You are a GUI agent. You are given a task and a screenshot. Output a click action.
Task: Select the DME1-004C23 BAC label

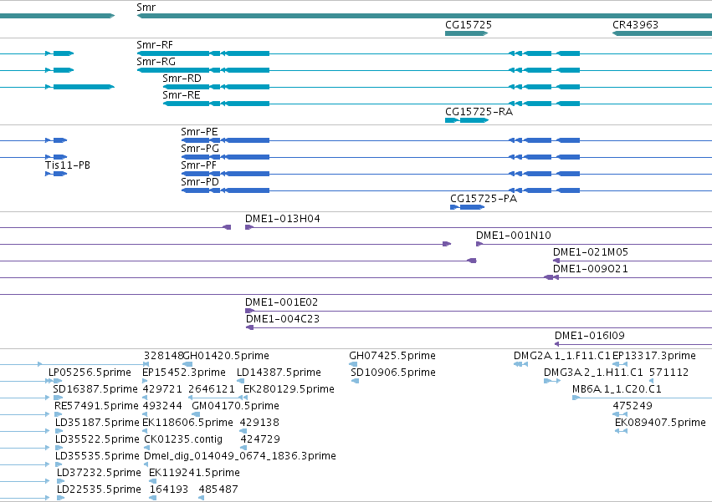click(x=283, y=319)
